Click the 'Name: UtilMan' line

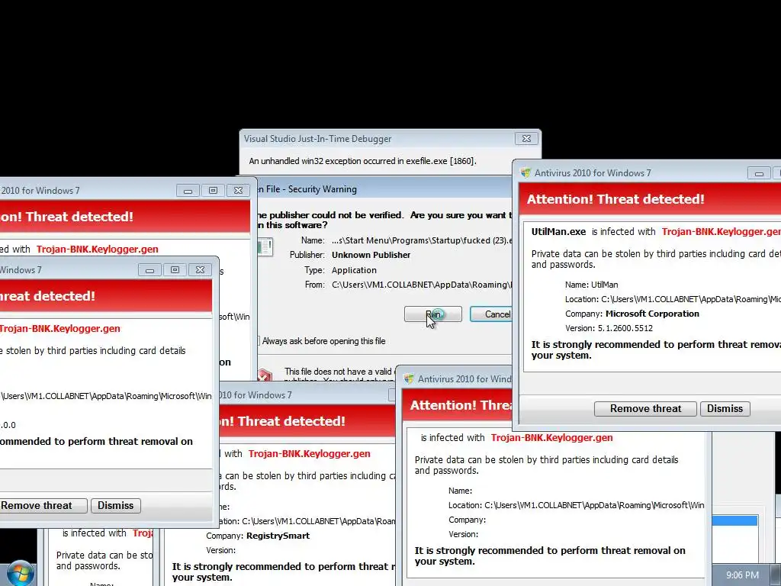pyautogui.click(x=591, y=285)
